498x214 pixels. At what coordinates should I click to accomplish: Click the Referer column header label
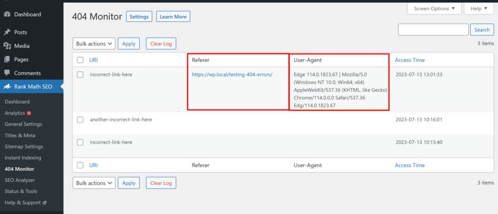point(201,60)
